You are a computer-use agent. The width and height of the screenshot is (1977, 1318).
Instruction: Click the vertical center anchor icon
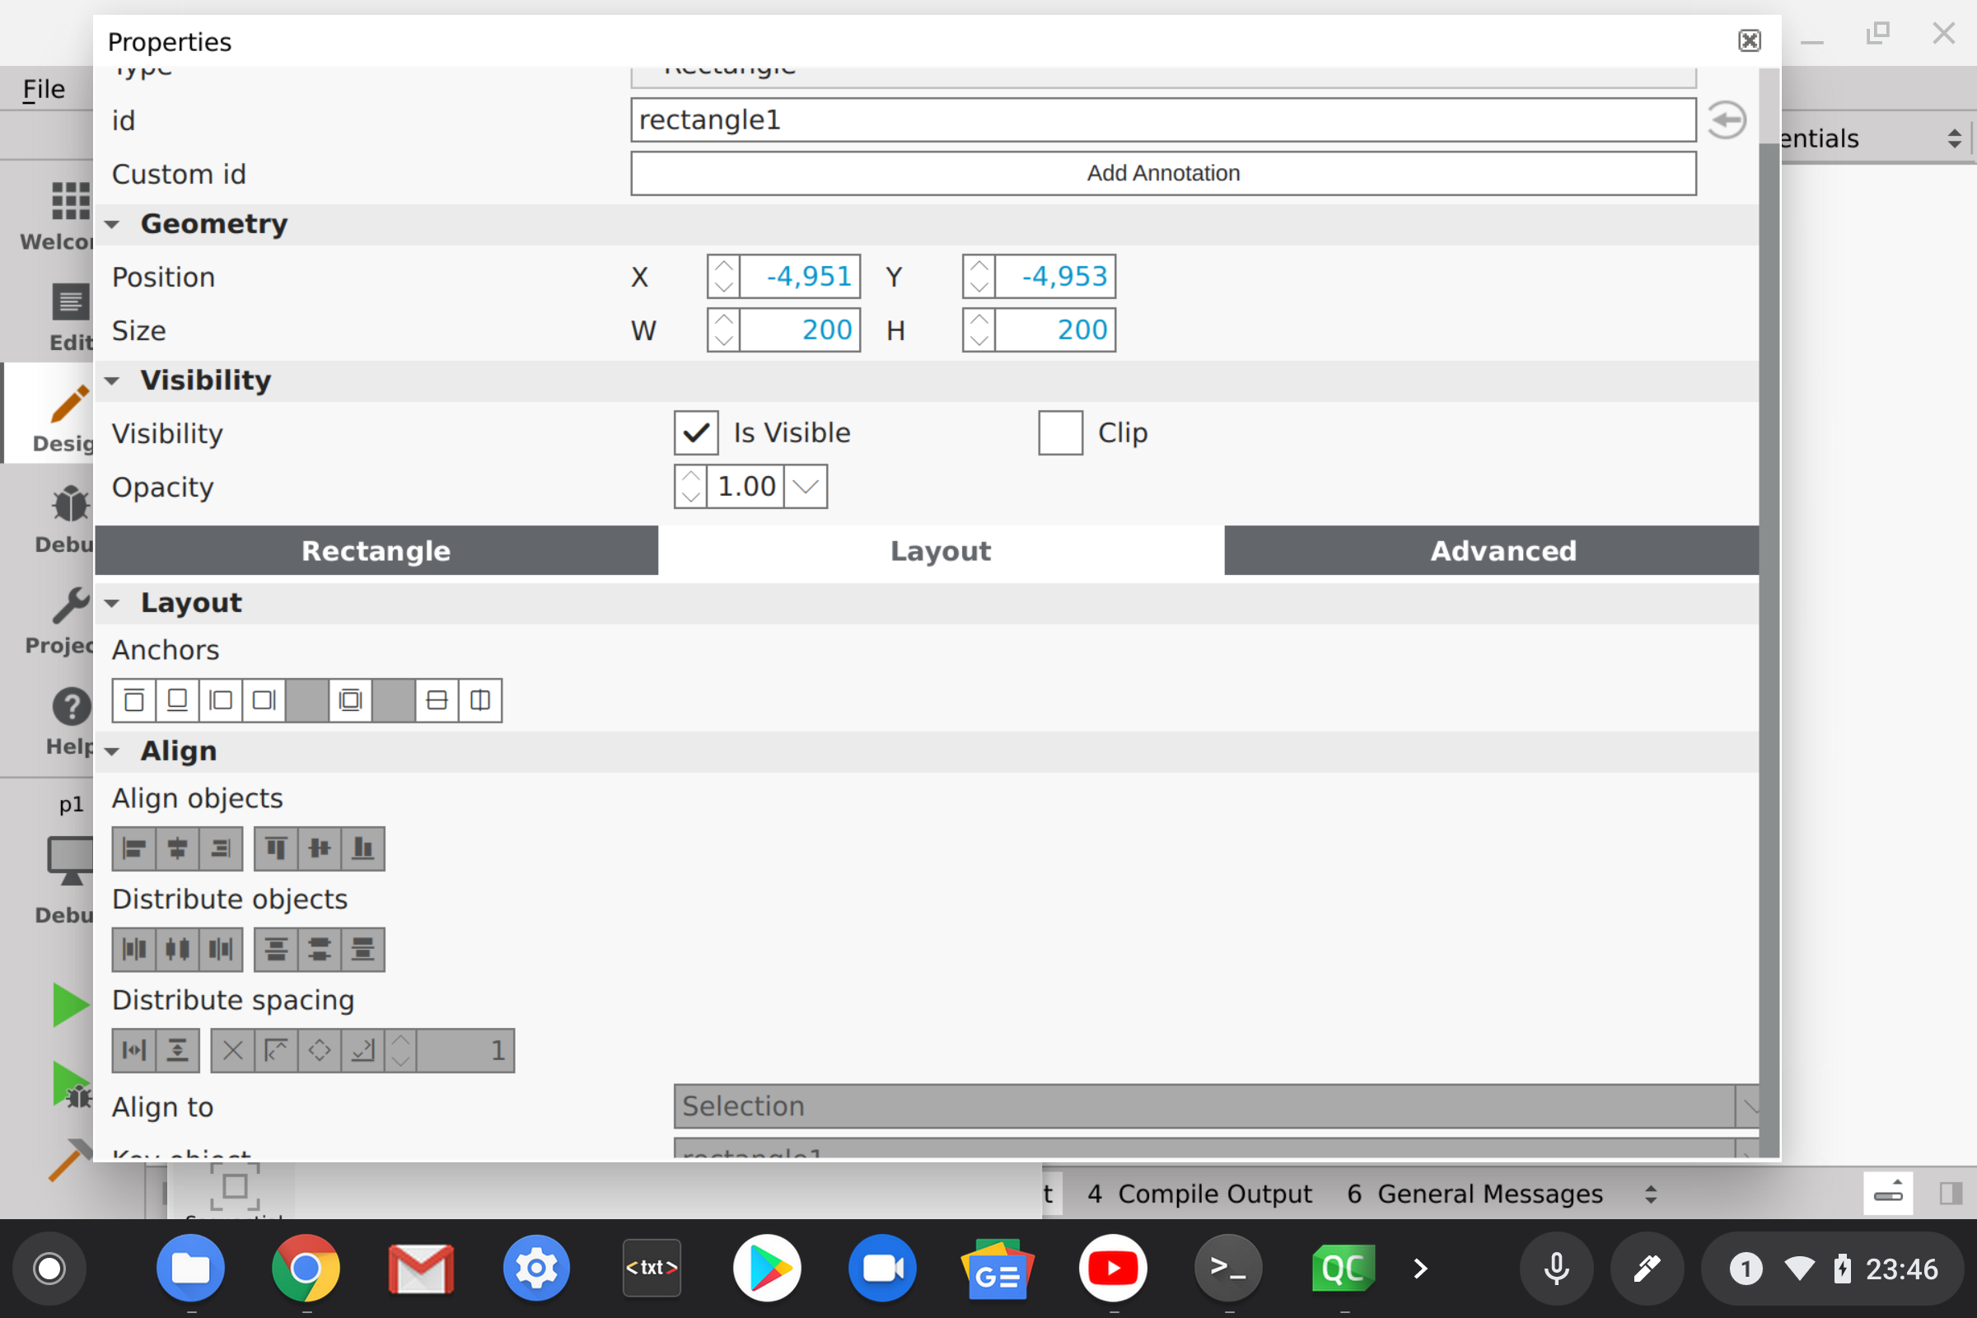point(437,700)
